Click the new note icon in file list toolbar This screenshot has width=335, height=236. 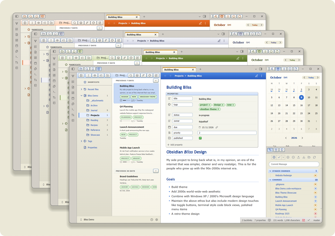156,75
